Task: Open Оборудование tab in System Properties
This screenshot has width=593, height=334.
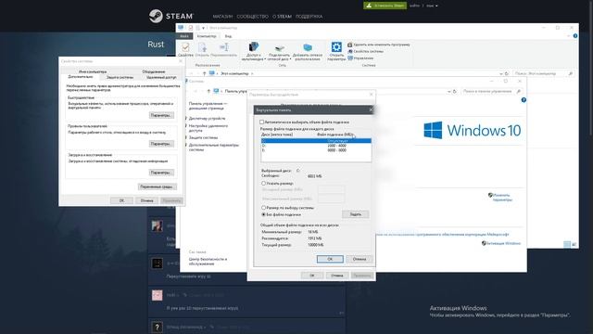Action: pos(154,71)
